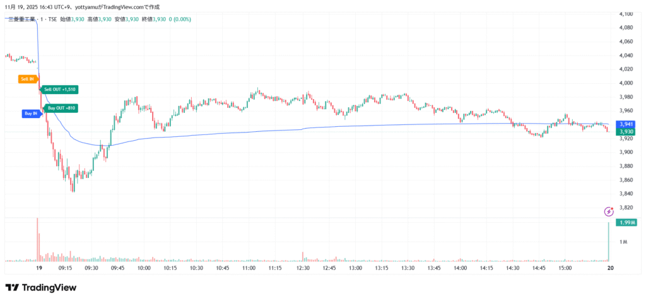Viewport: 646px width, 301px height.
Task: Select the Sell OUT +1,510 label
Action: point(61,90)
